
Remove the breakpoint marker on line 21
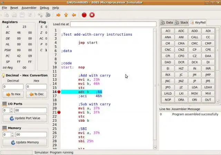point(59,112)
